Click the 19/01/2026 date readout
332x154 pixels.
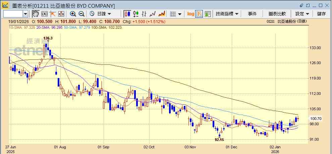(19, 21)
